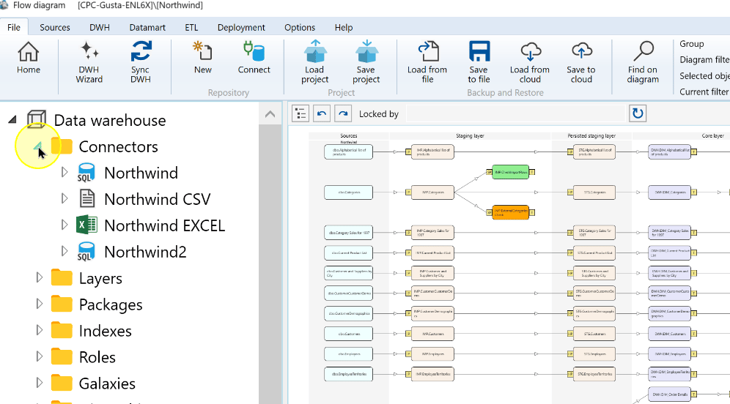Expand the Layers folder
This screenshot has width=730, height=404.
point(39,277)
